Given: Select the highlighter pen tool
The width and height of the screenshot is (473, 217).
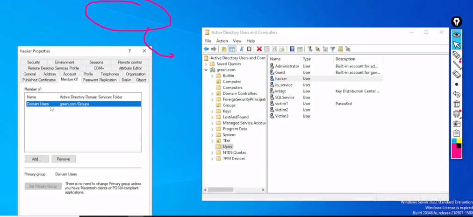Looking at the screenshot, I should pyautogui.click(x=457, y=55).
